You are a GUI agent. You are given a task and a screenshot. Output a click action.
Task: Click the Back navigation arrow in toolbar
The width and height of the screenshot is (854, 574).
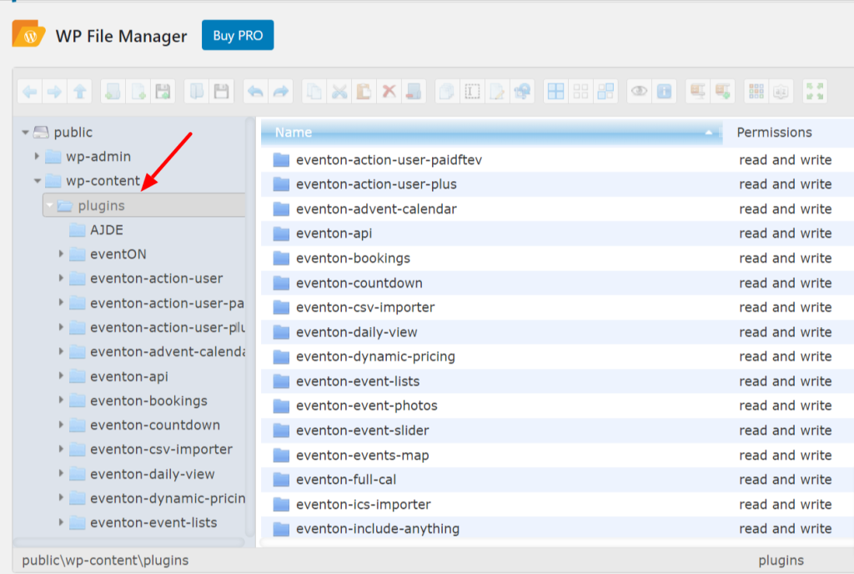click(x=30, y=92)
